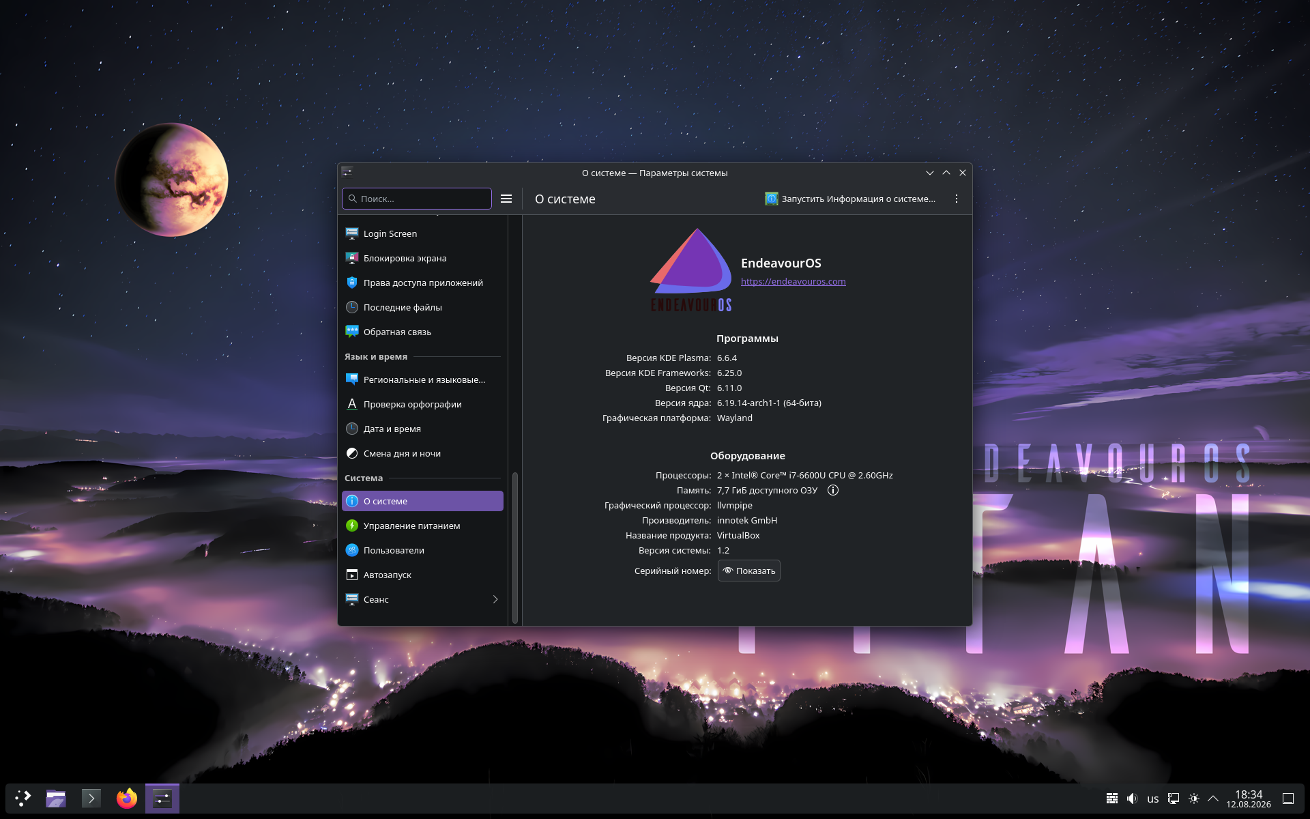Open the Блокировка экрана settings
The height and width of the screenshot is (819, 1310).
pyautogui.click(x=422, y=258)
